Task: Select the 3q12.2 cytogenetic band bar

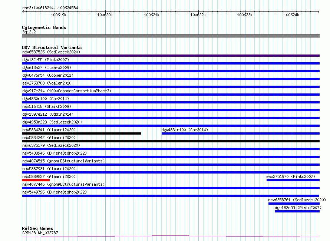Action: coord(171,36)
